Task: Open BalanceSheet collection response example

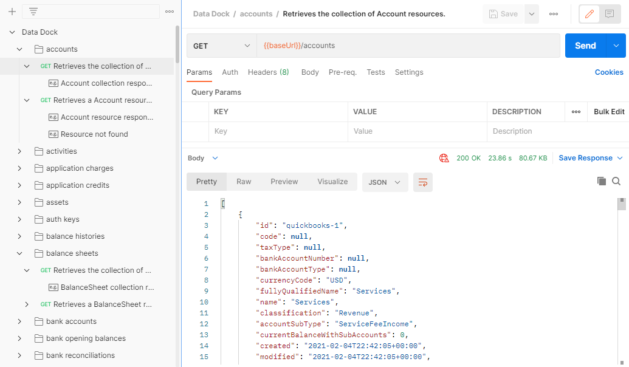Action: (x=101, y=287)
